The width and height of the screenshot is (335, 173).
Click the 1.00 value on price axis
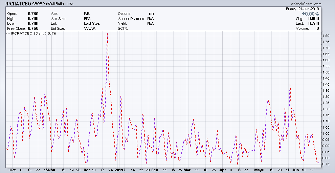[x=326, y=133]
